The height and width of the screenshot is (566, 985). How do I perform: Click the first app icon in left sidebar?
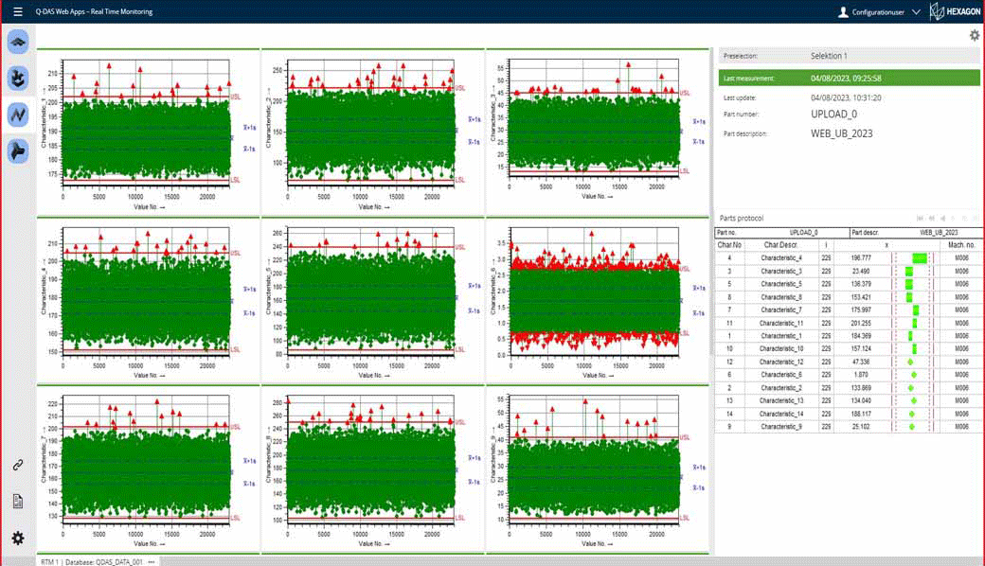[18, 42]
